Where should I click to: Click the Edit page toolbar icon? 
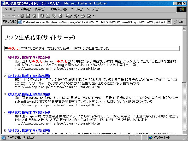pos(89,16)
